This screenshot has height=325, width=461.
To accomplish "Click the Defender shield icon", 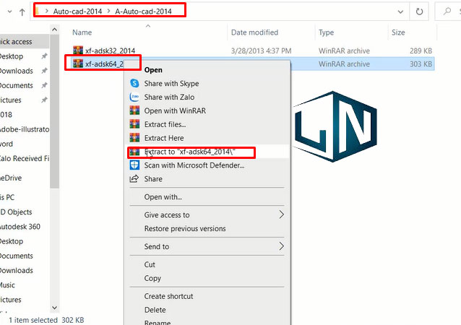I will 134,165.
